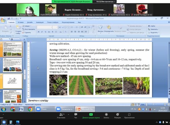This screenshot has height=125, width=170.
Task: Click the Найти find button
Action: 152,26
